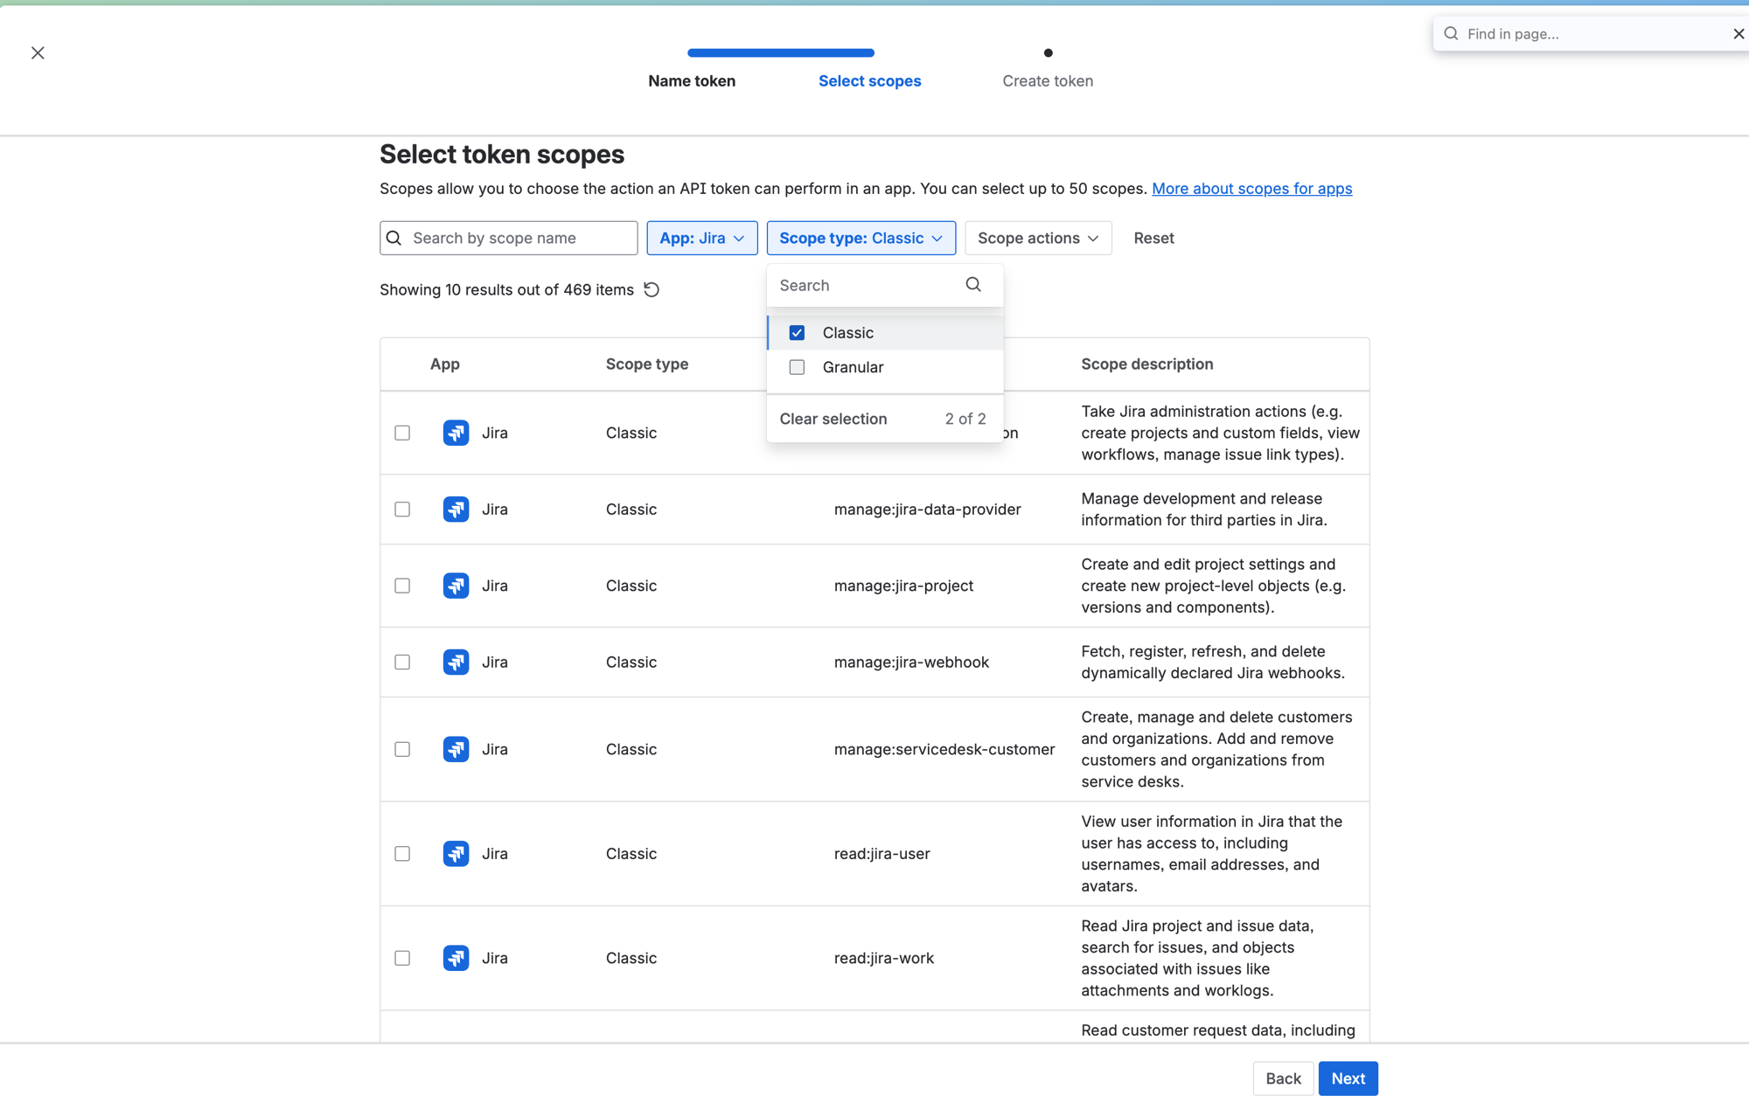Click Classic cell in read:jira-user row

tap(631, 853)
